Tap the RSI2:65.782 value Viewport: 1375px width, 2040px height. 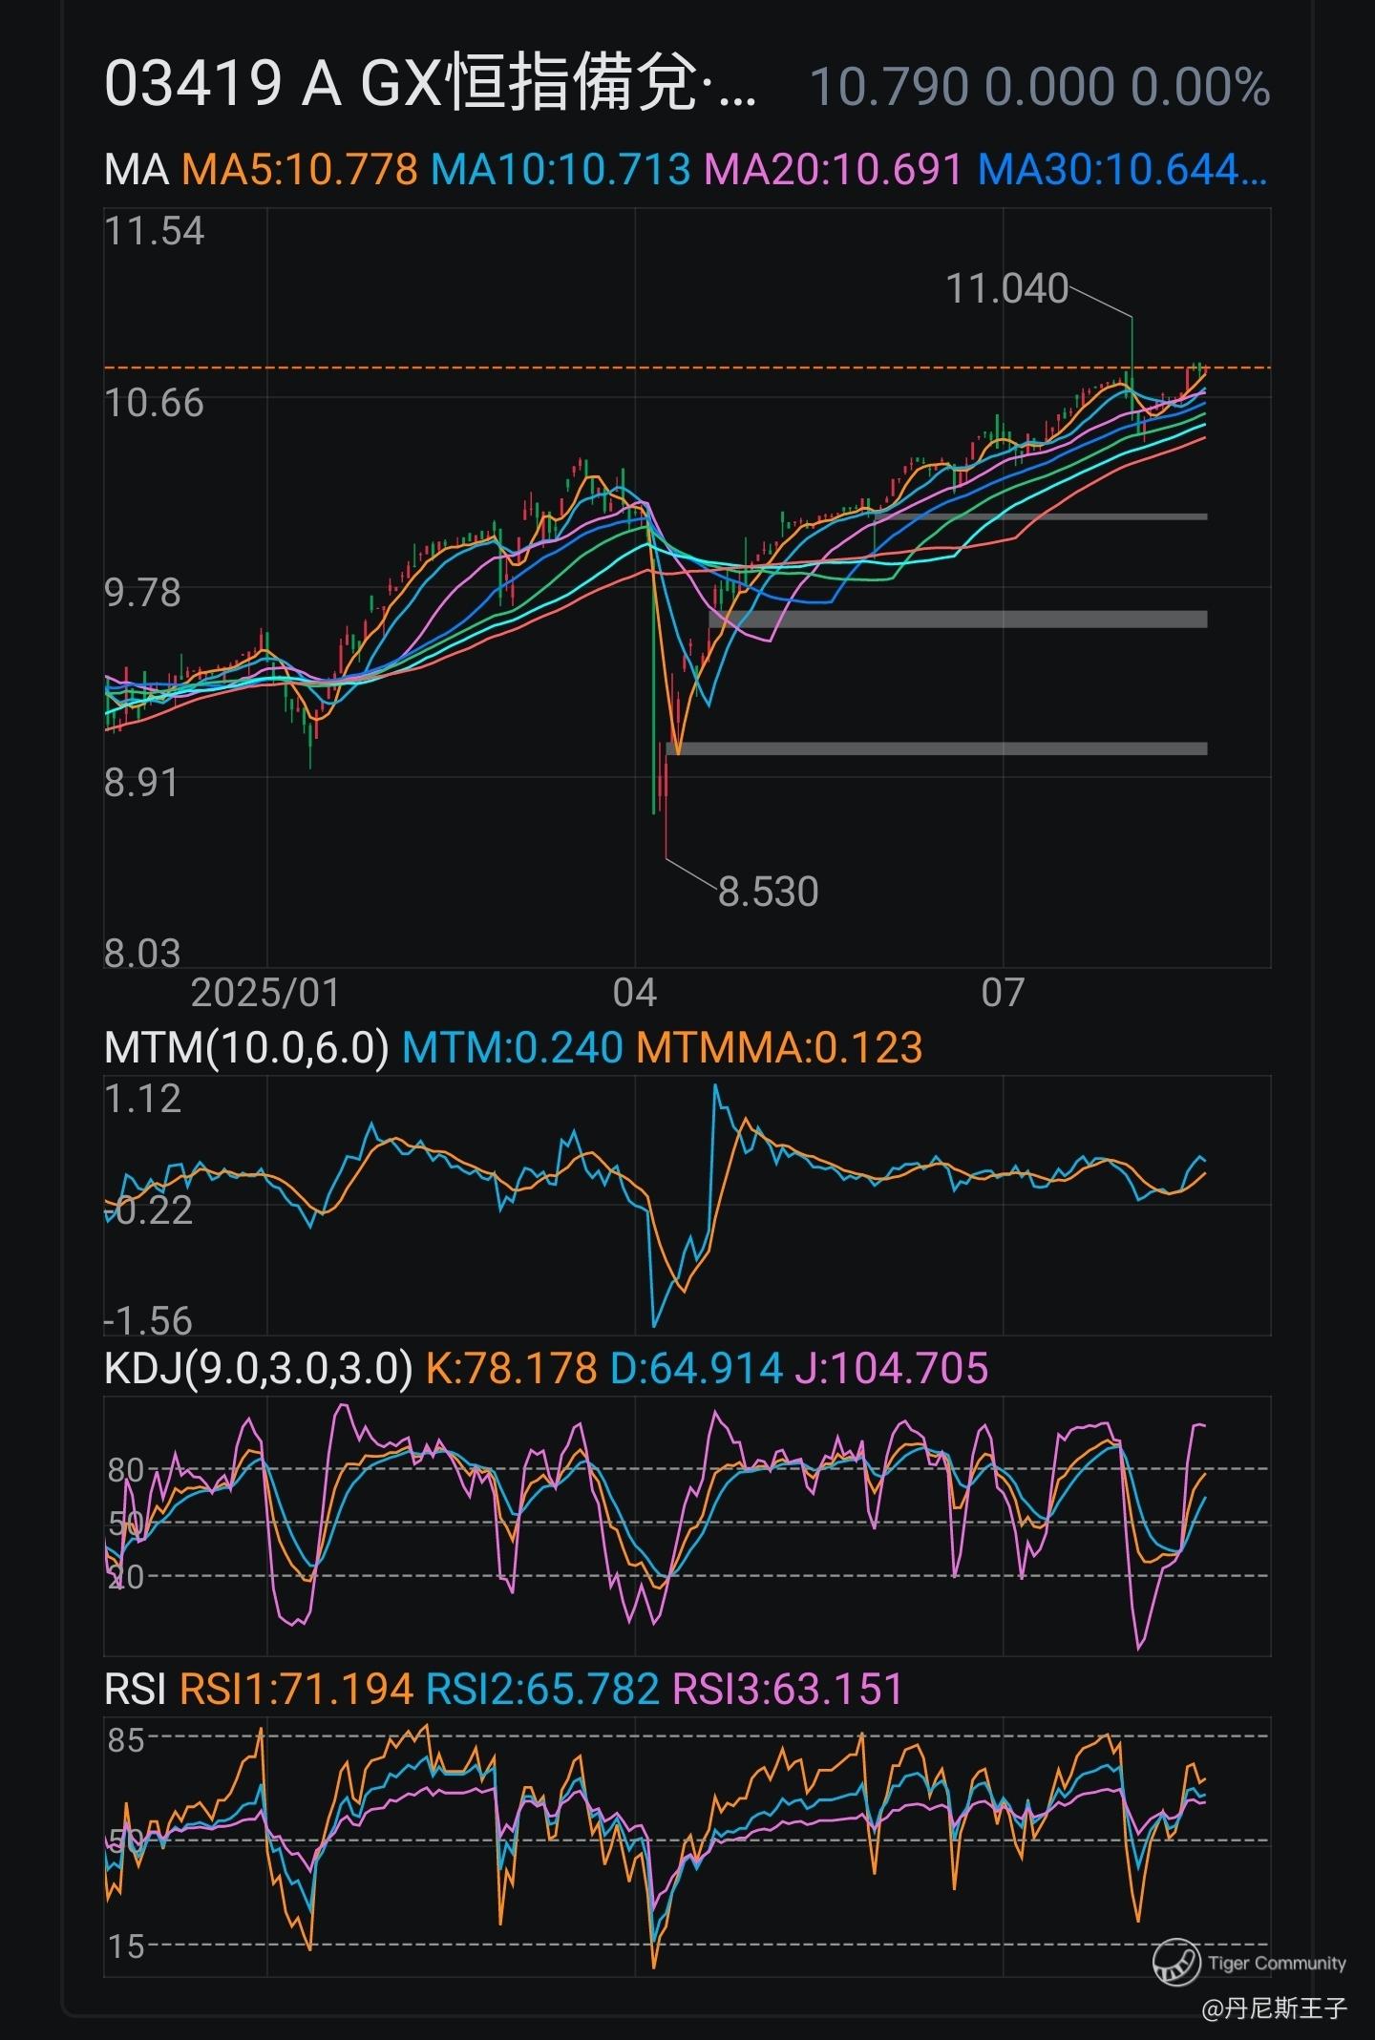click(x=542, y=1689)
